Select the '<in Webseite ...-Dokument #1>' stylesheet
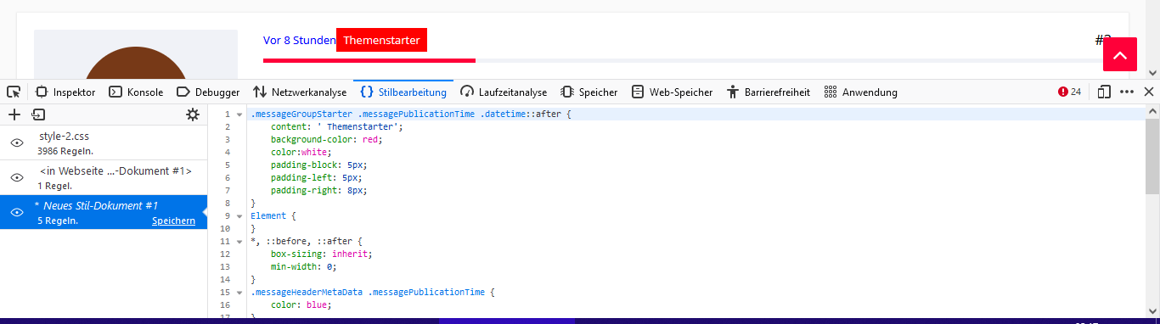The height and width of the screenshot is (324, 1160). 104,177
